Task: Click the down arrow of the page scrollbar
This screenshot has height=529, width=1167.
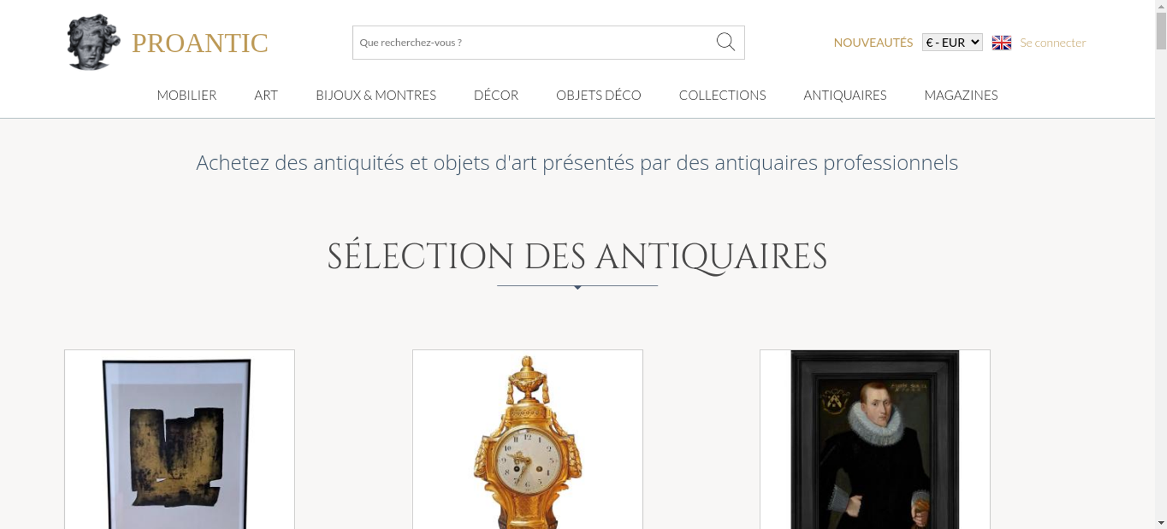Action: click(x=1161, y=523)
